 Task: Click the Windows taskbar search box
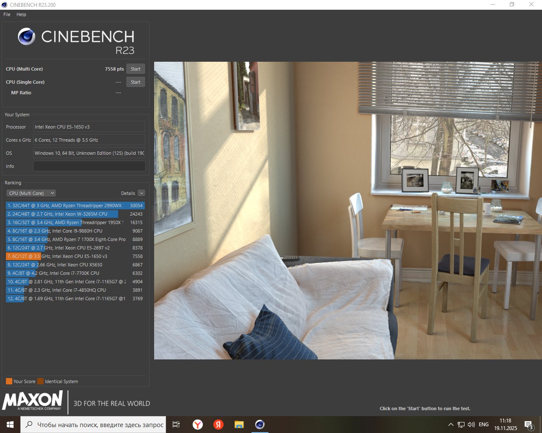(93, 425)
